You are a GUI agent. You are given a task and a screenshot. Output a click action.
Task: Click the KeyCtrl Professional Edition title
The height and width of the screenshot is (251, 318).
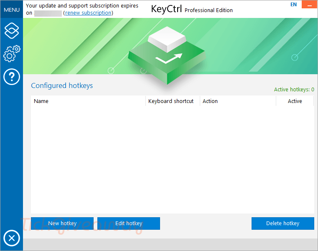(x=192, y=9)
